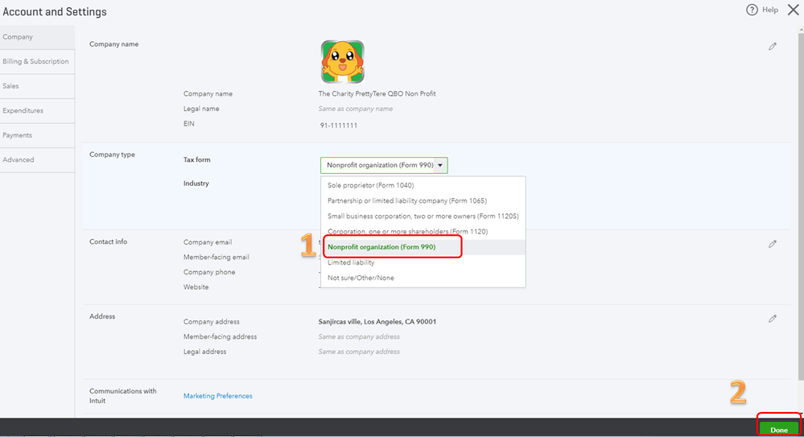Screen dimensions: 804x437
Task: Go to the Payments tab
Action: tap(37, 135)
